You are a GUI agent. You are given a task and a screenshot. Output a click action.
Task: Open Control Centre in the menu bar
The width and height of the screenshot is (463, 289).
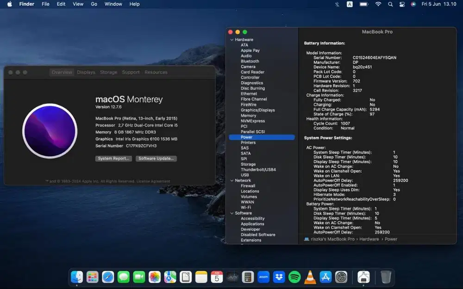(402, 4)
